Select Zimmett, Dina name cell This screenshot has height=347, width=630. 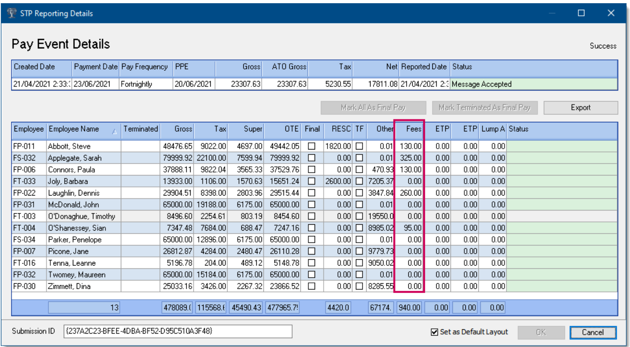[x=84, y=286]
